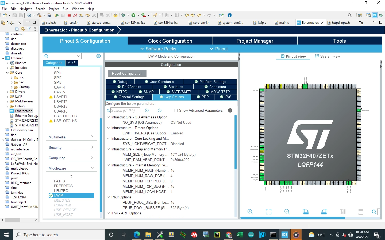Image resolution: width=385 pixels, height=240 pixels.
Task: Switch to System view
Action: pos(328,56)
